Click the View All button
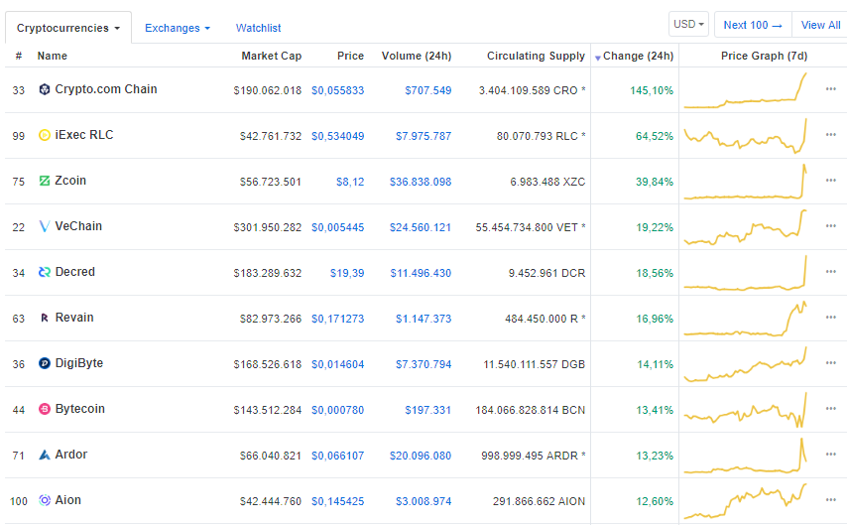Image resolution: width=847 pixels, height=525 pixels. tap(820, 25)
